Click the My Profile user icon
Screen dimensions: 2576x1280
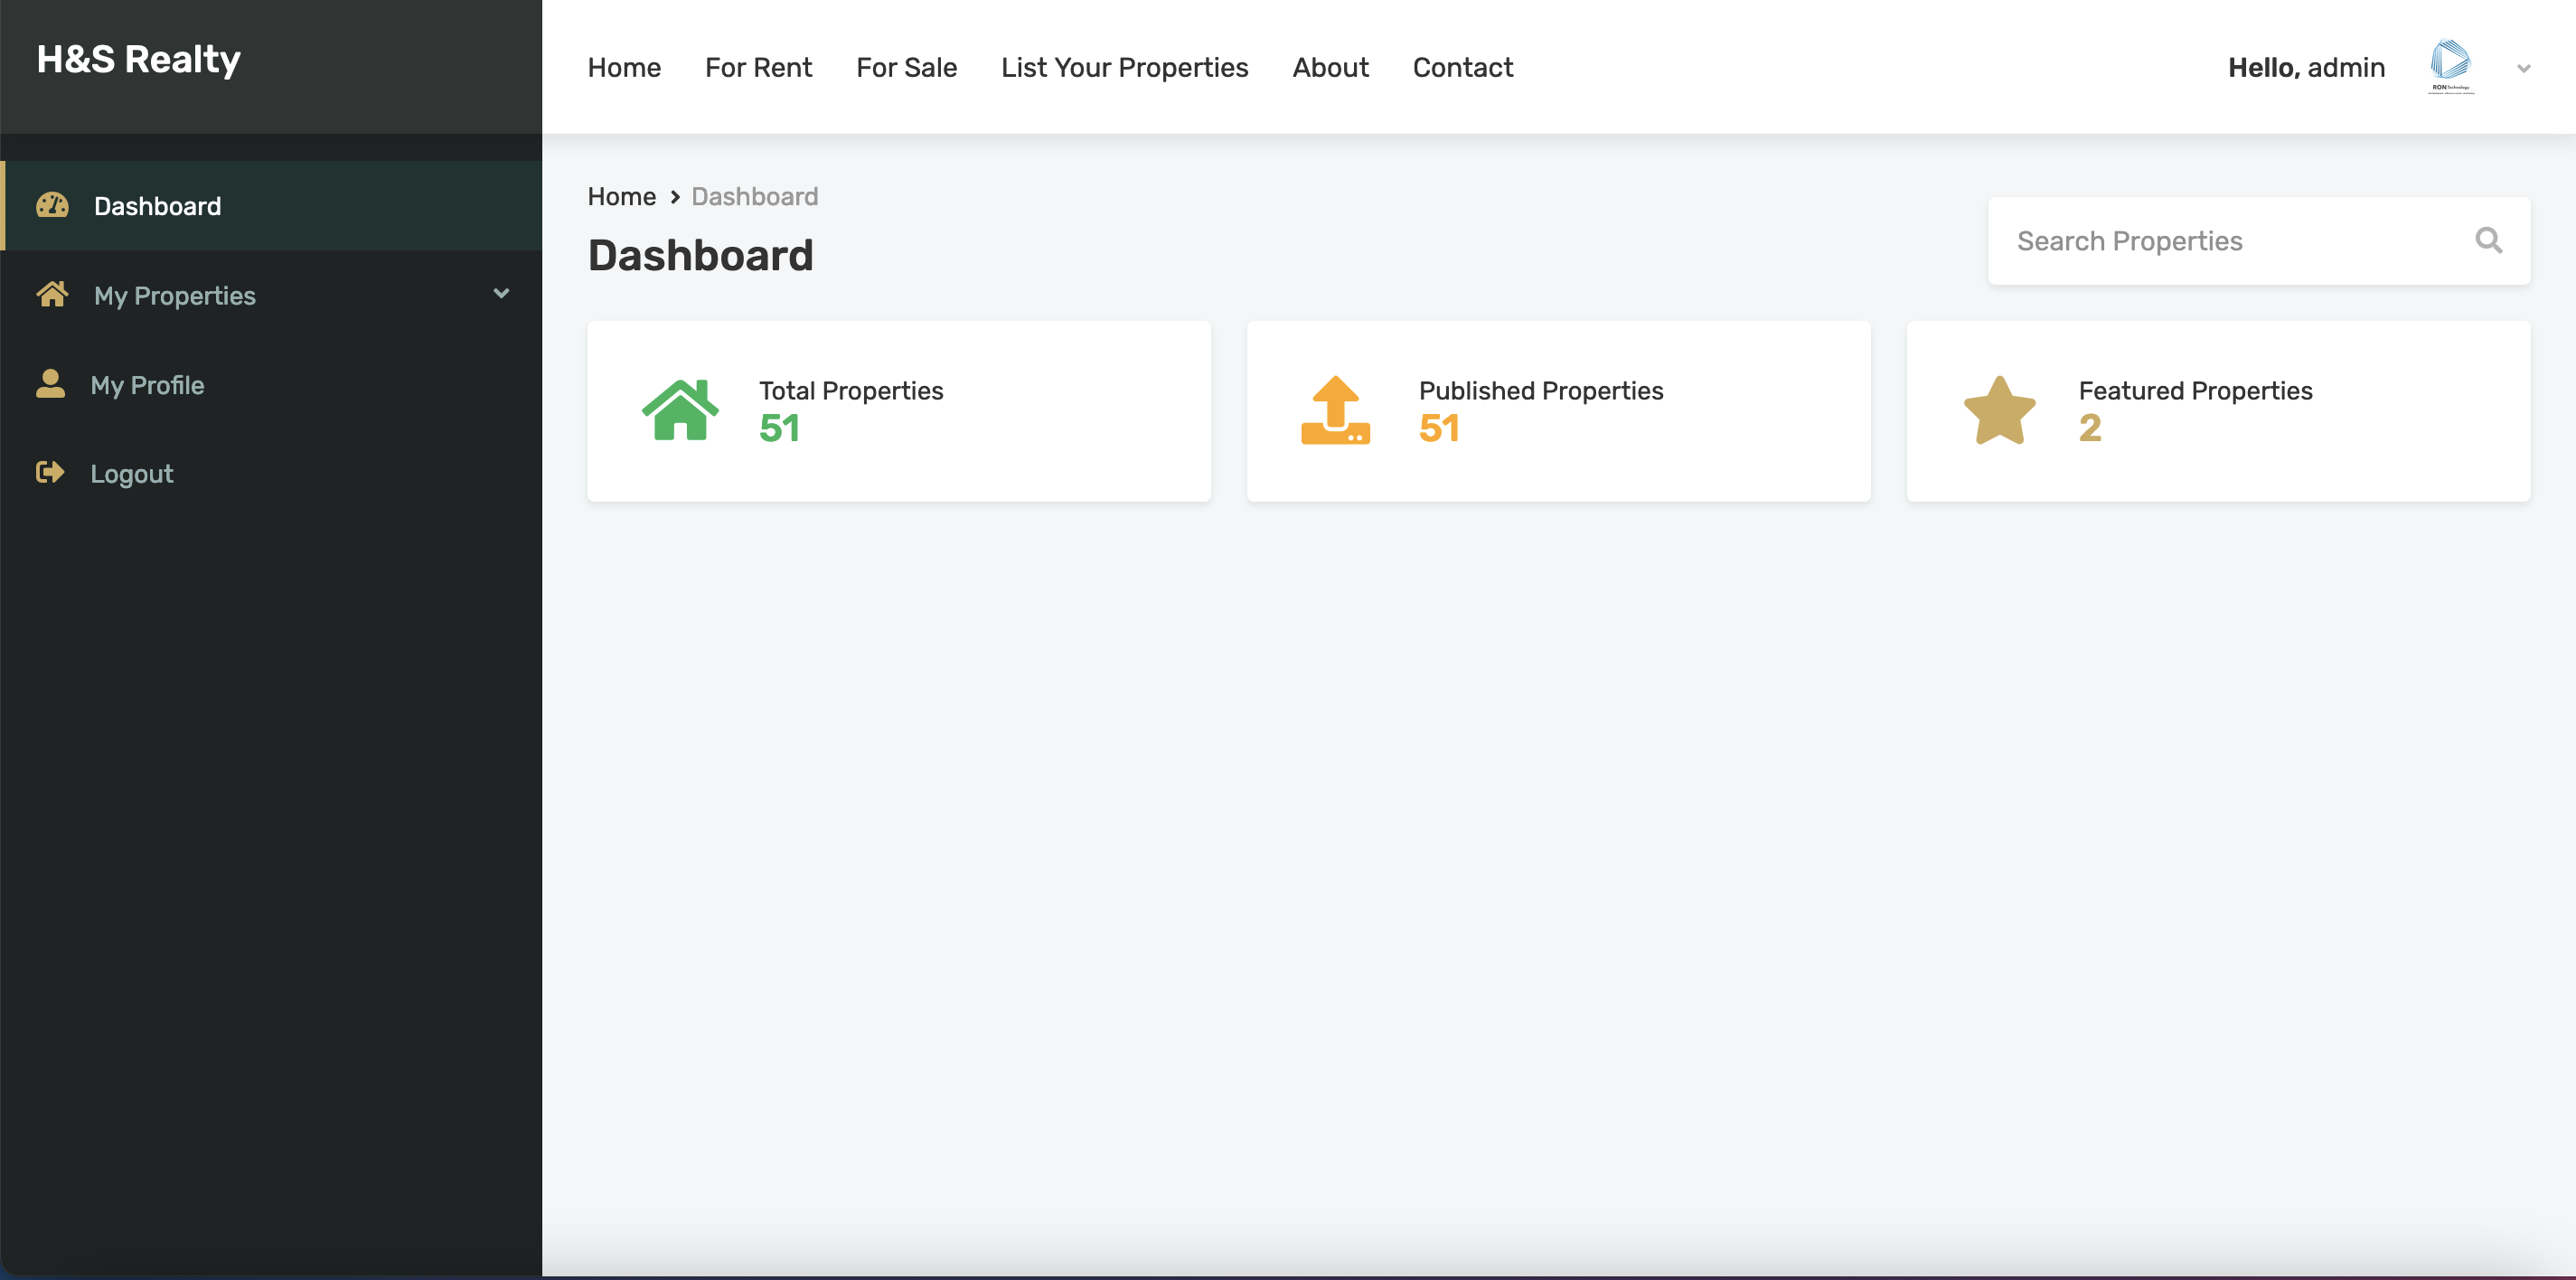(x=50, y=384)
